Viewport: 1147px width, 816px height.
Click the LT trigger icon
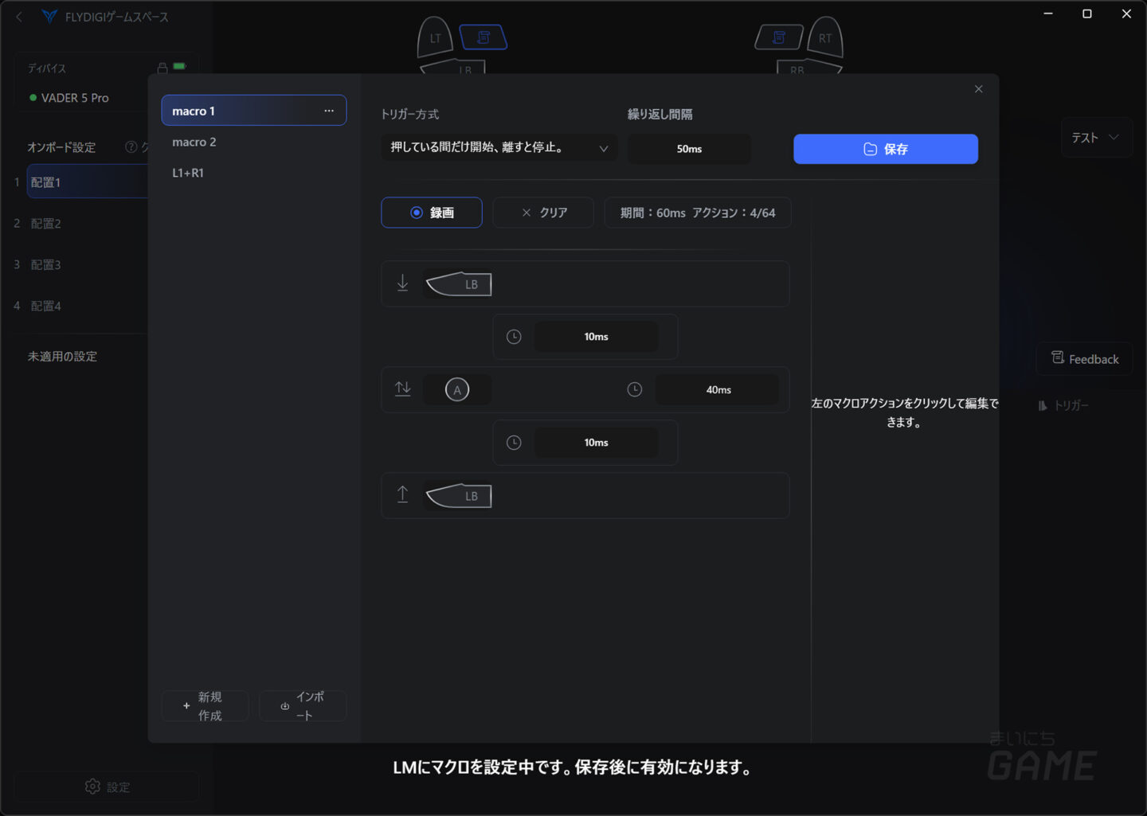click(x=435, y=37)
